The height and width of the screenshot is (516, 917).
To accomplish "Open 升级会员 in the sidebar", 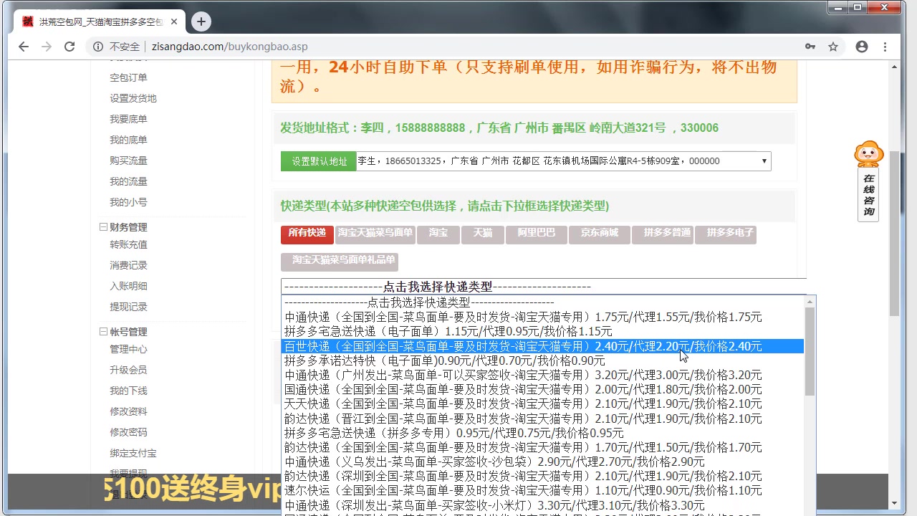I will coord(128,370).
